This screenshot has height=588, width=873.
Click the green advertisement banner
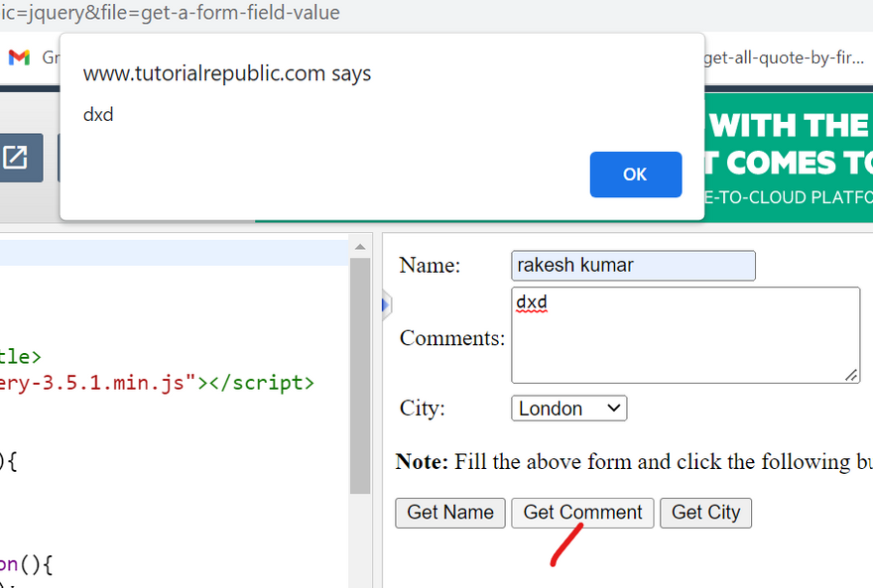(x=789, y=159)
